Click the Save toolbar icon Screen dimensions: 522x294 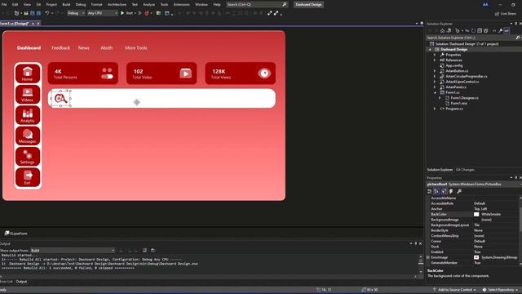point(33,13)
